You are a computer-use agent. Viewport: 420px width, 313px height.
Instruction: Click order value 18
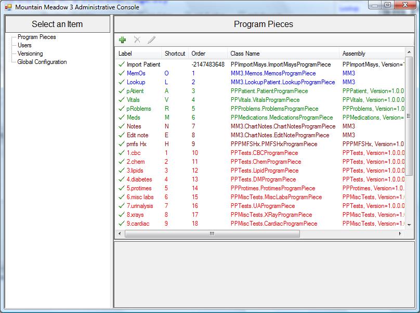(195, 224)
